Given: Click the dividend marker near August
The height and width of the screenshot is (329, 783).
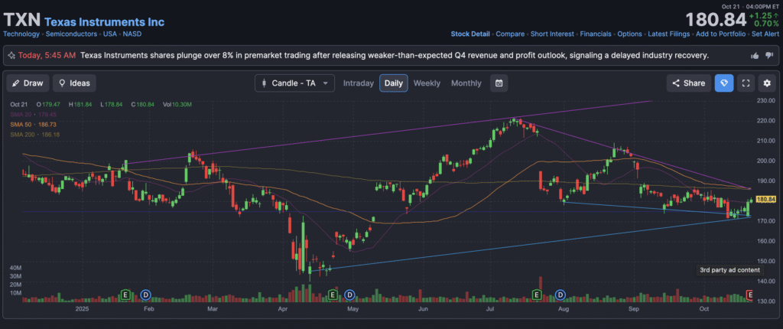Looking at the screenshot, I should coord(560,295).
